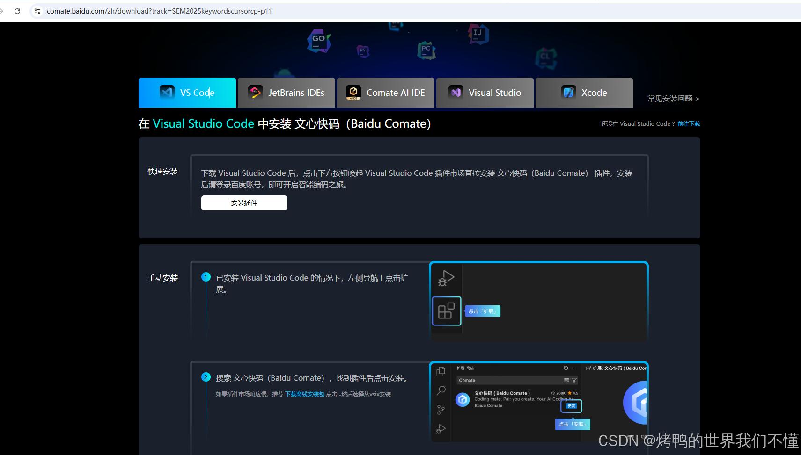Click the Source Control icon in step 2 image
Image resolution: width=801 pixels, height=455 pixels.
pos(441,410)
